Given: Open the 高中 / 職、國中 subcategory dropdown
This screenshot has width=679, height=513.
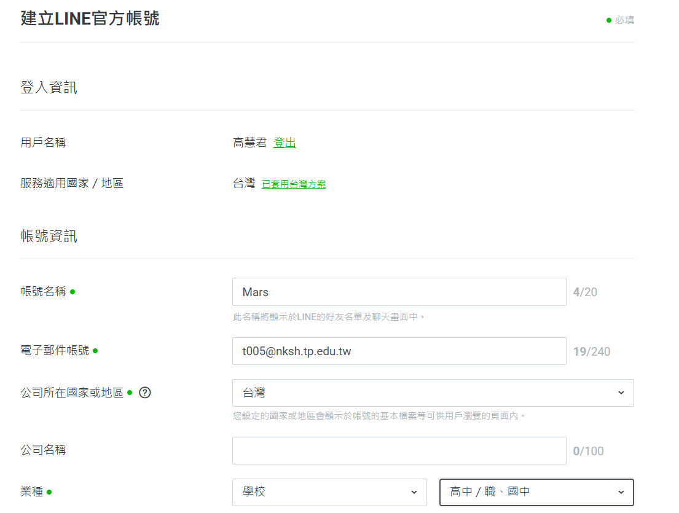Looking at the screenshot, I should [x=536, y=492].
